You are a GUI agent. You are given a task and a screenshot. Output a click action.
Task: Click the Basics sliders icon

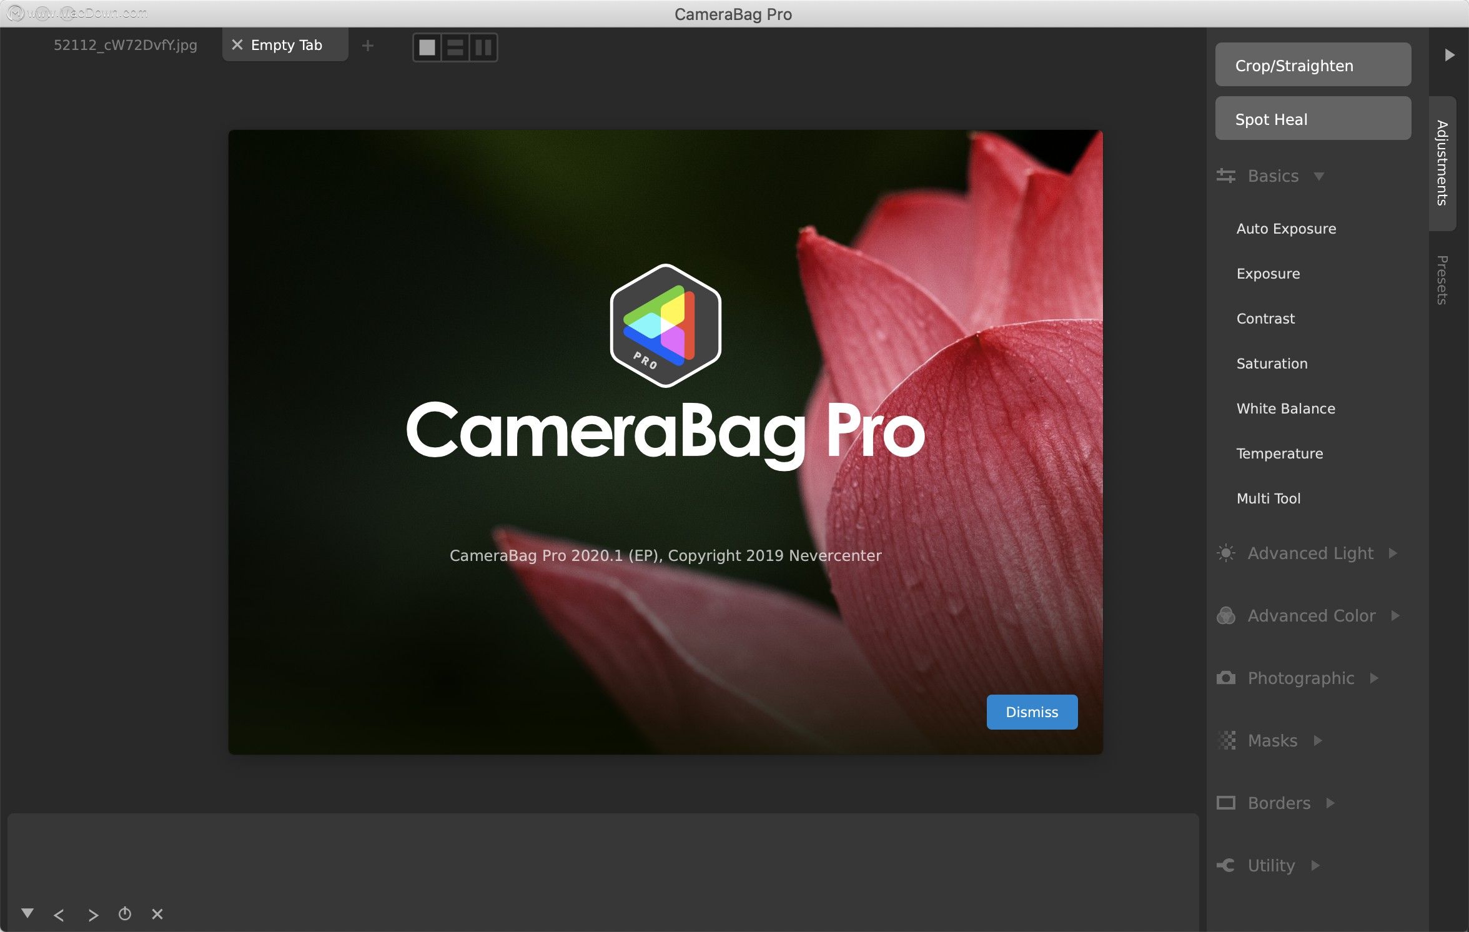(1226, 176)
